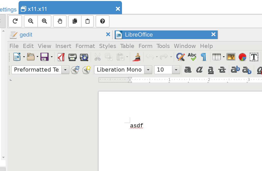Expand the Liberation Mono font name dropdown
This screenshot has width=262, height=171.
[x=148, y=70]
